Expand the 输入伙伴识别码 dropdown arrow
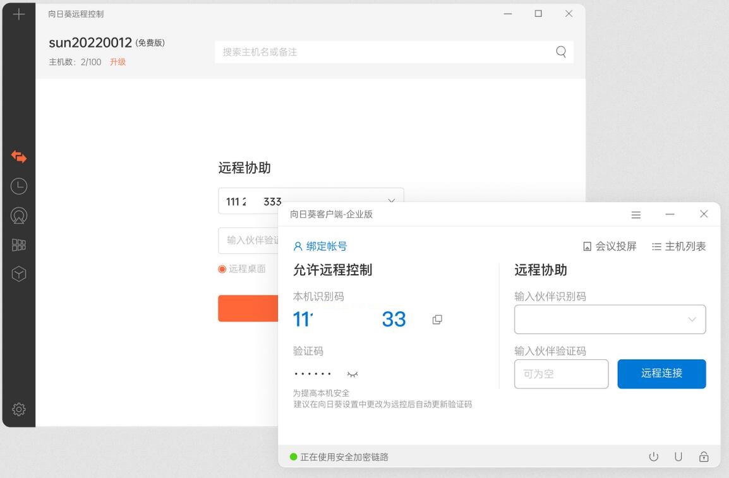729x478 pixels. pyautogui.click(x=692, y=320)
